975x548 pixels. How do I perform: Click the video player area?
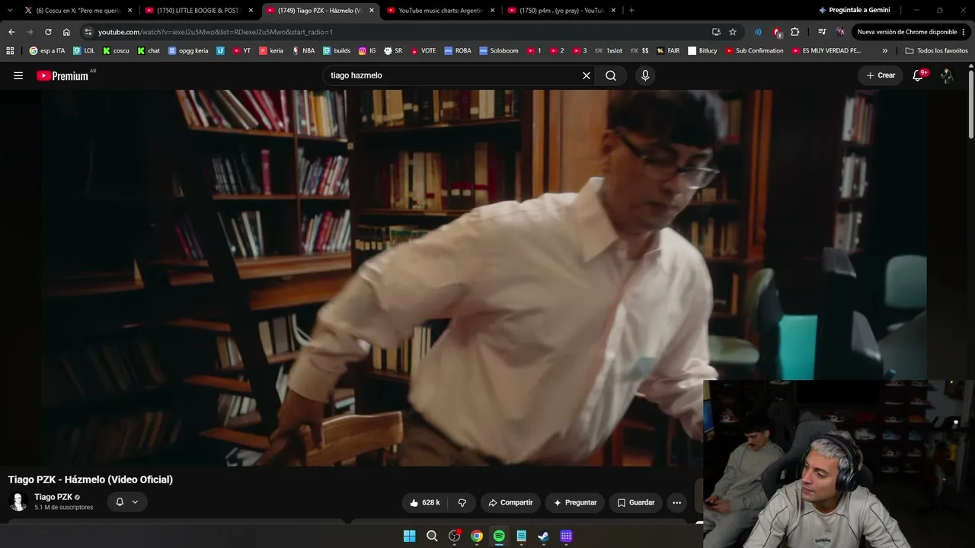(x=484, y=278)
